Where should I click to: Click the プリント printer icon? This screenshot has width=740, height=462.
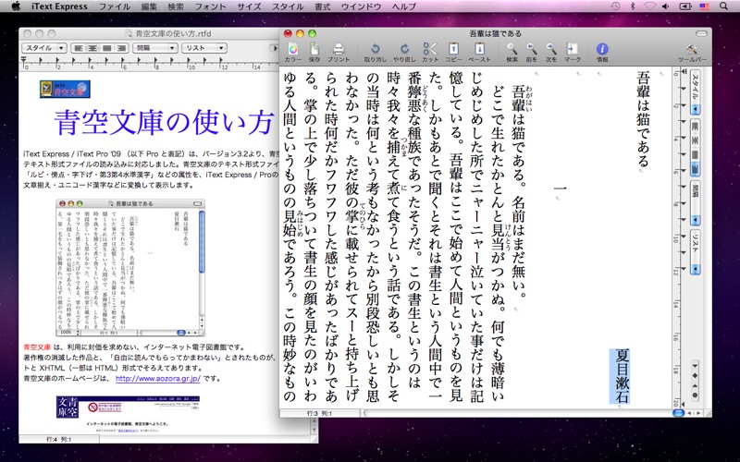(x=339, y=49)
